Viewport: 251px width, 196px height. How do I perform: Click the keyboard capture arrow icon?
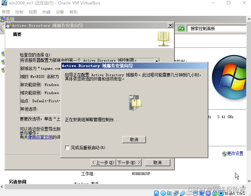(221, 193)
